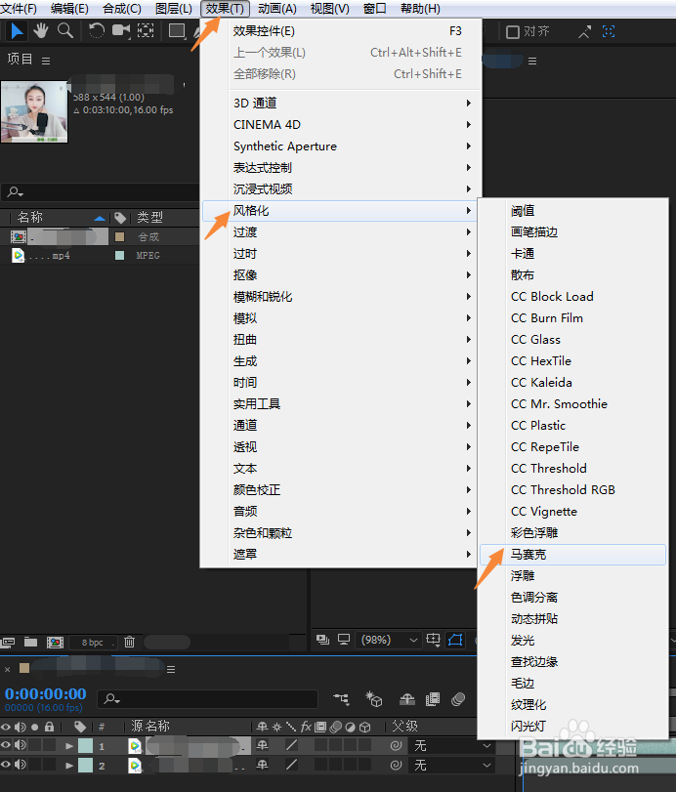The height and width of the screenshot is (792, 676).
Task: Click the monitor preview icon in viewer footer
Action: coord(344,640)
